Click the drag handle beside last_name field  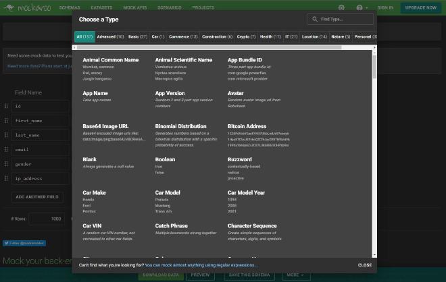point(6,135)
